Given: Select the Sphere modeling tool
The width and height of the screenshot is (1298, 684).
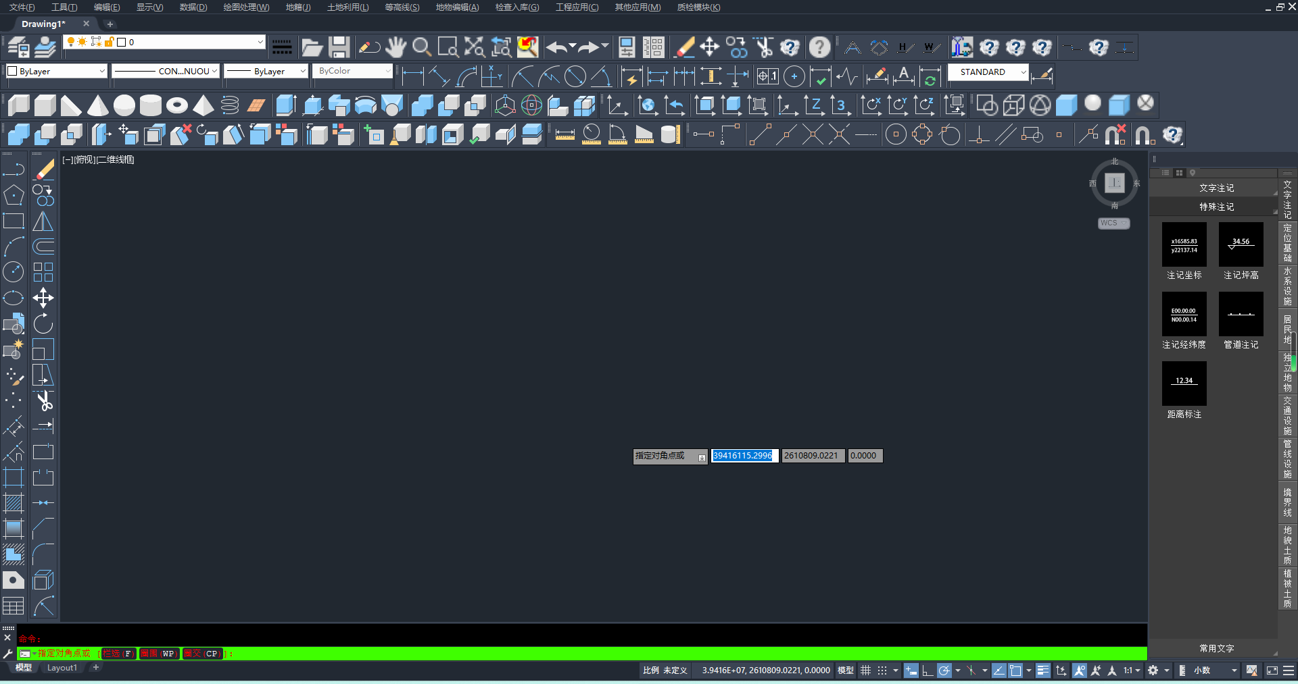Looking at the screenshot, I should tap(124, 105).
